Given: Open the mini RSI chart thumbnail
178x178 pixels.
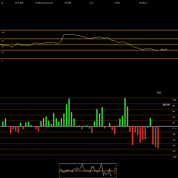Looking at the screenshot, I should click(x=88, y=171).
